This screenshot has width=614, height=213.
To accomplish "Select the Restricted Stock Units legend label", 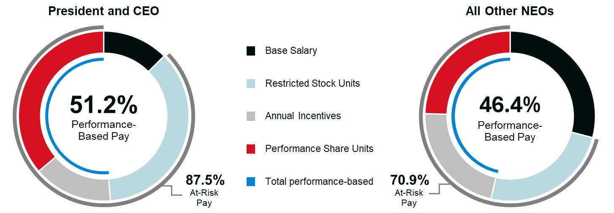I will [312, 83].
